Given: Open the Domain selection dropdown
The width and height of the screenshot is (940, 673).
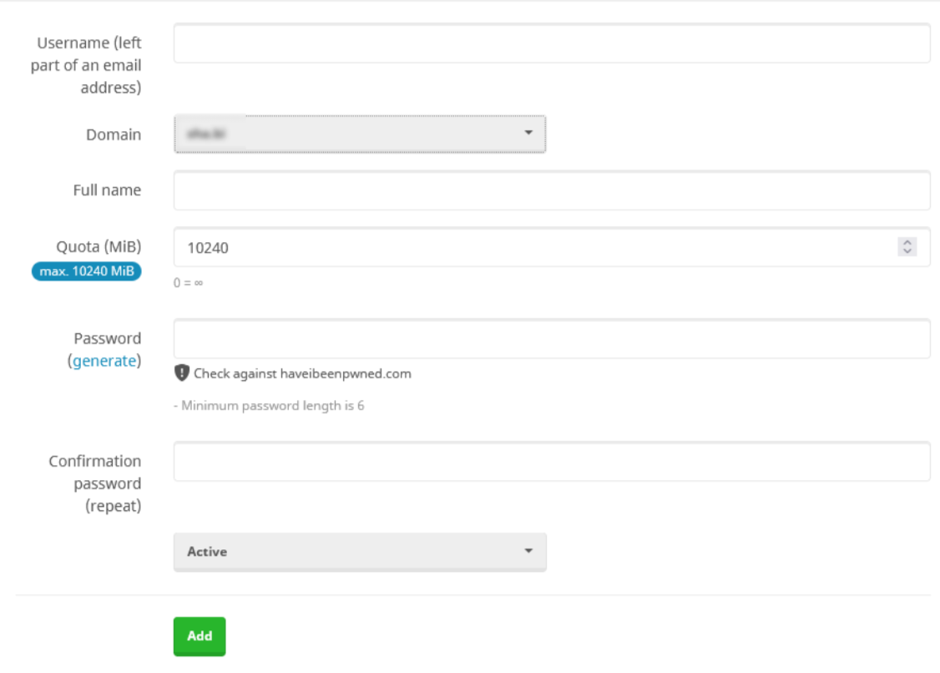Looking at the screenshot, I should (359, 134).
